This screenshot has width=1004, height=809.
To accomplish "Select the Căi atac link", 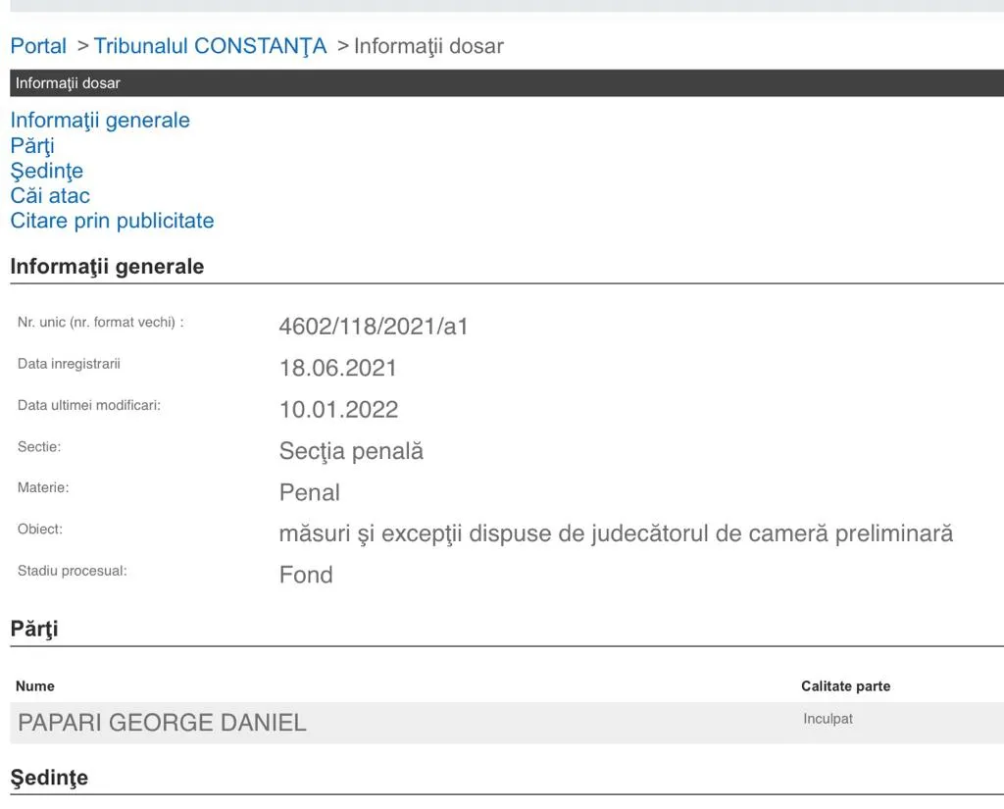I will coord(50,195).
